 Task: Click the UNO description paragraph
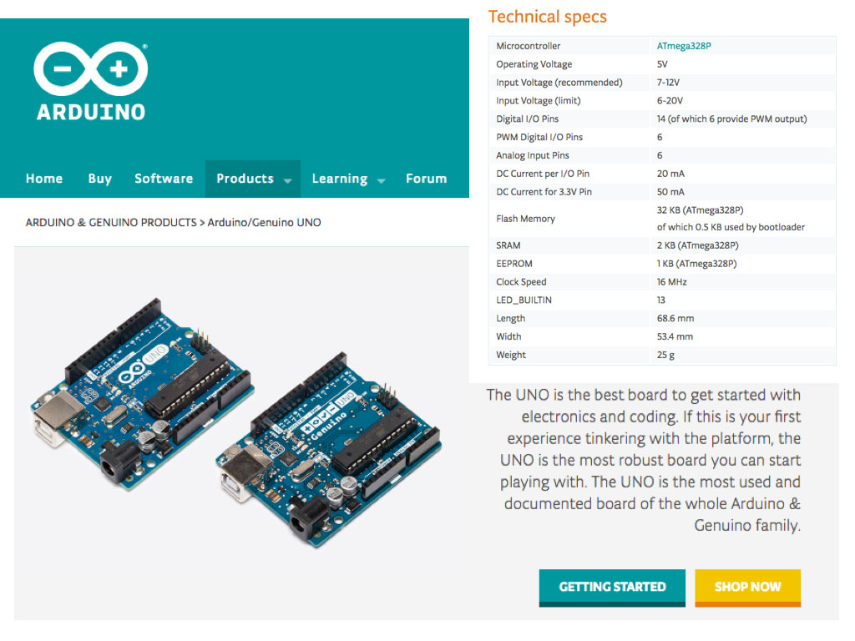tap(644, 460)
